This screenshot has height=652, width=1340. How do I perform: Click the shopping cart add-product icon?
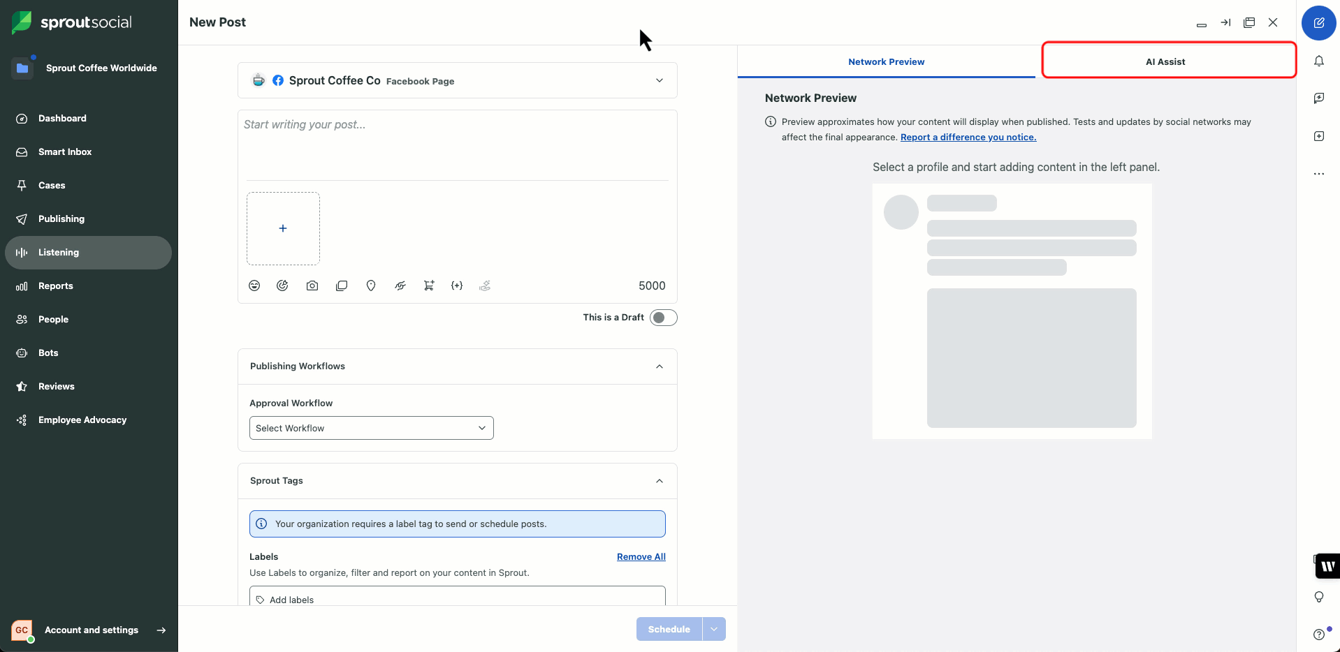click(429, 286)
